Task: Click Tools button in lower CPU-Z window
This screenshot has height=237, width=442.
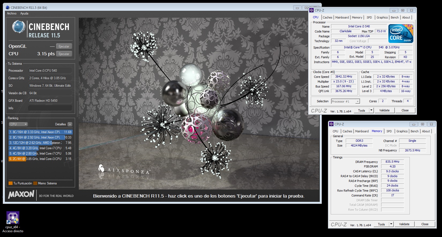Action: click(381, 224)
